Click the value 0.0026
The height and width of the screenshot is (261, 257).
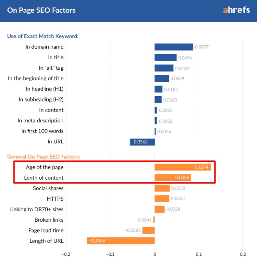click(164, 132)
